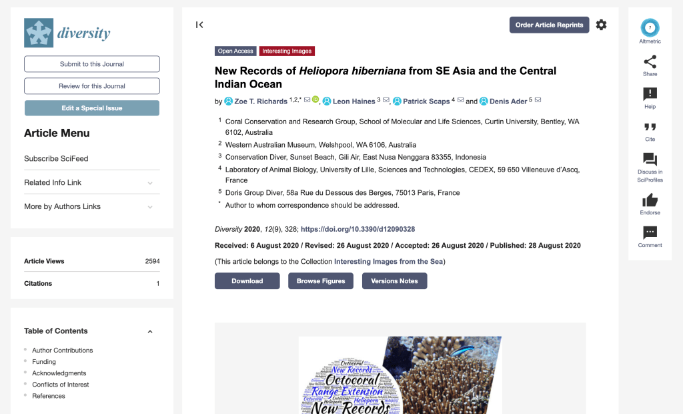This screenshot has height=414, width=683.
Task: Click the ORCID icon beside Zoe T. Richards
Action: tap(315, 101)
